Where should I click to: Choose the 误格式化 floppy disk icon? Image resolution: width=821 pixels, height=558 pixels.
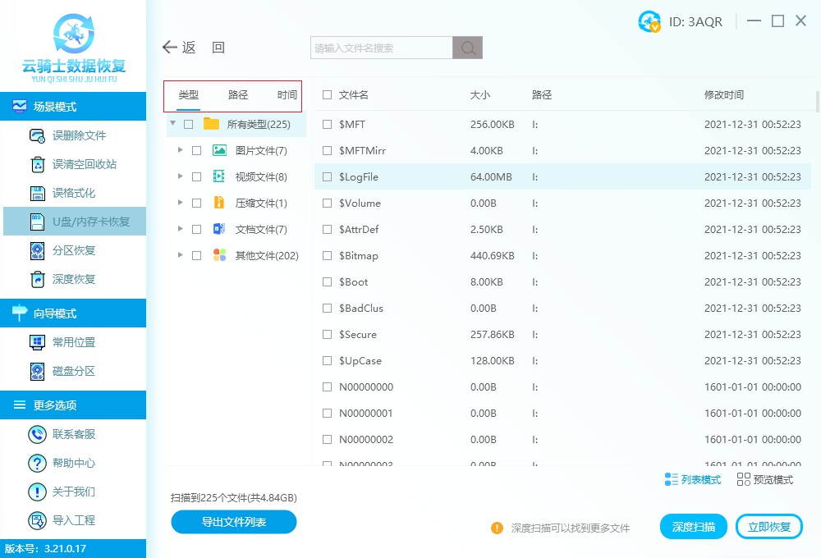pyautogui.click(x=37, y=193)
